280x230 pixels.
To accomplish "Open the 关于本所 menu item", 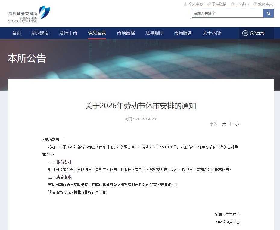I will tap(212, 33).
